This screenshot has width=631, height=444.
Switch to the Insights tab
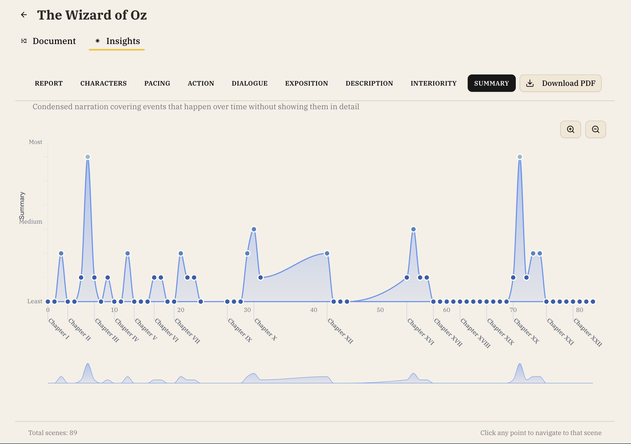coord(123,41)
